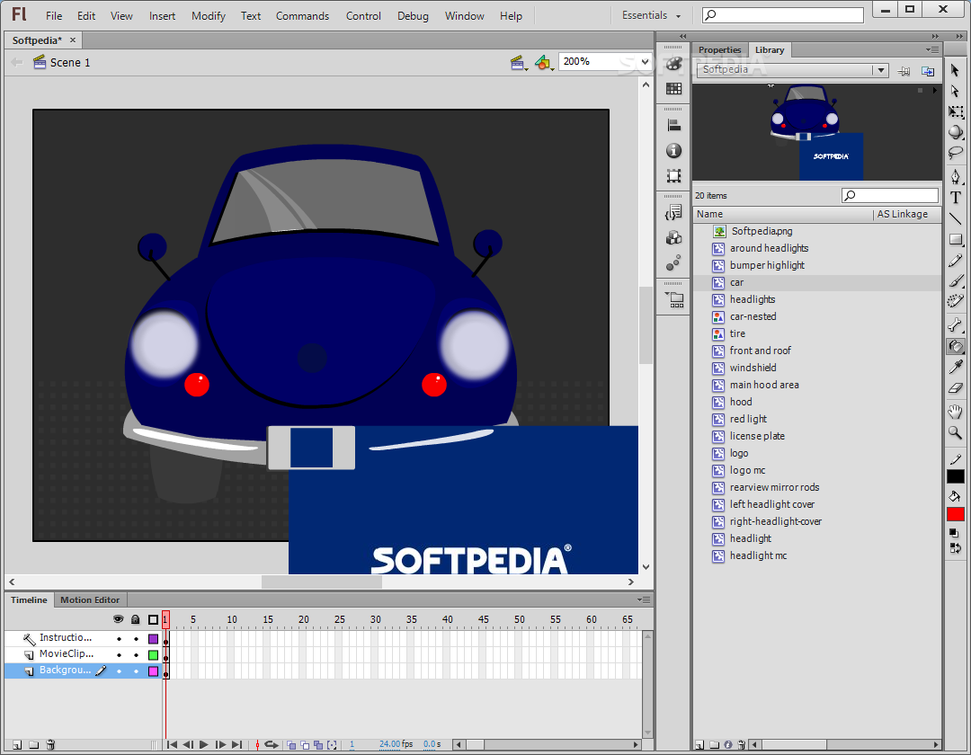Click the Play button in timeline controls

[x=204, y=744]
